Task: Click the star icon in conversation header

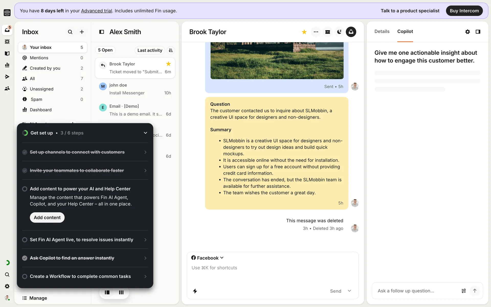Action: tap(304, 32)
